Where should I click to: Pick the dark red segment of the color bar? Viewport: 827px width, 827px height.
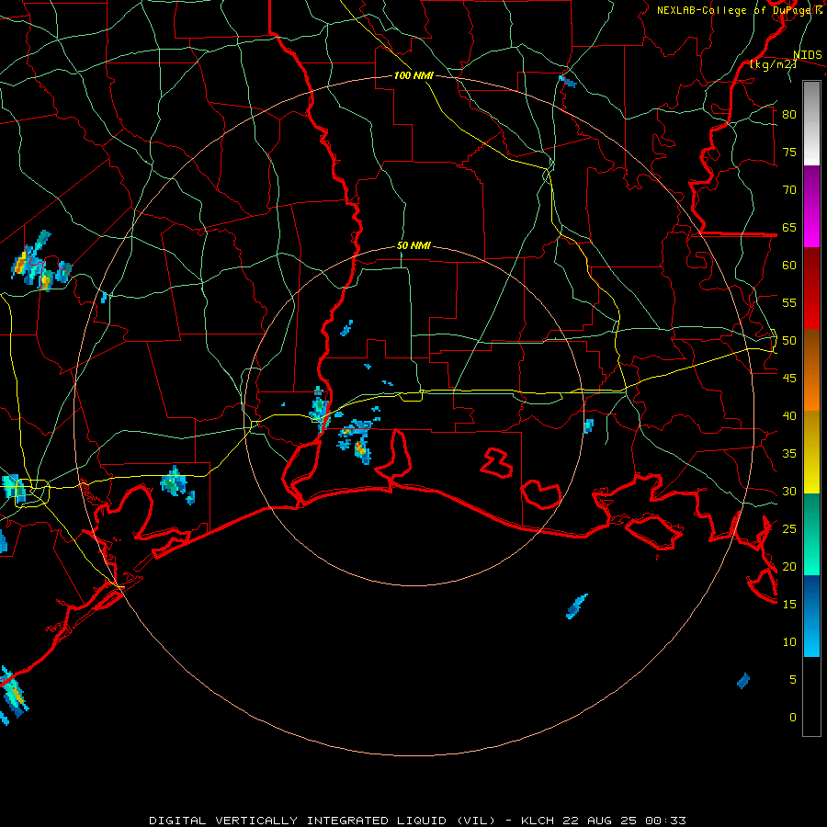coord(811,289)
